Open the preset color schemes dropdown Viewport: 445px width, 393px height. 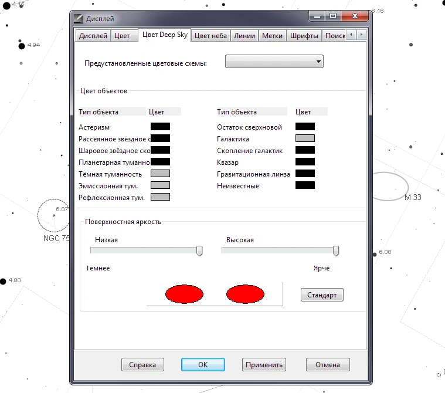(x=274, y=62)
